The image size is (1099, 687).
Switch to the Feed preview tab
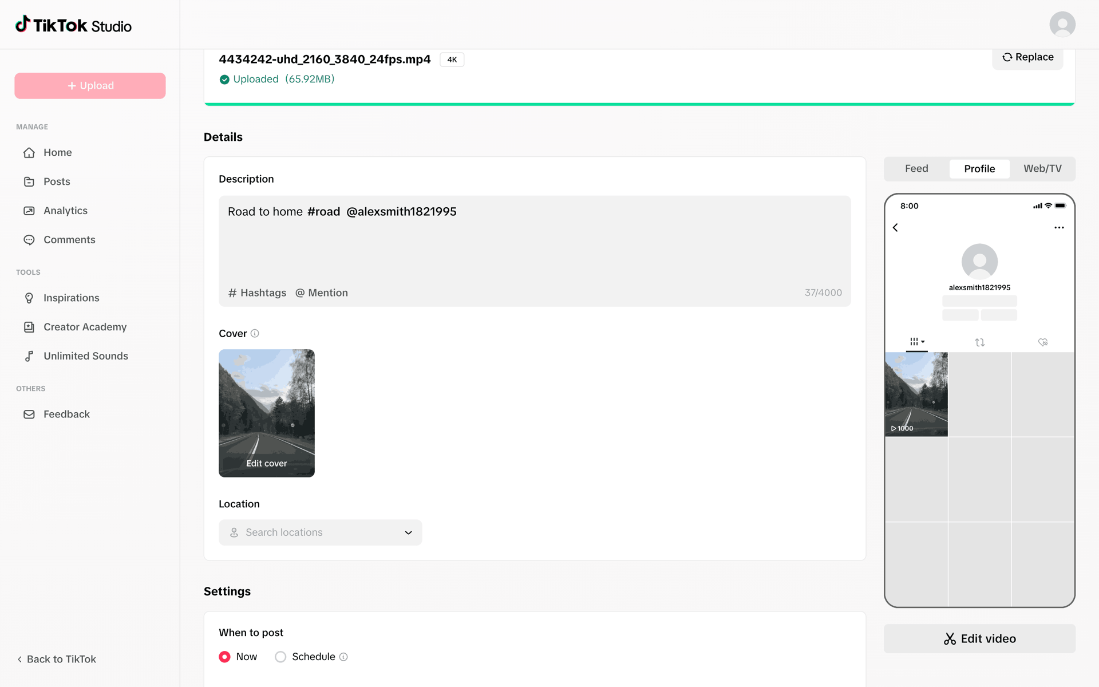[916, 169]
